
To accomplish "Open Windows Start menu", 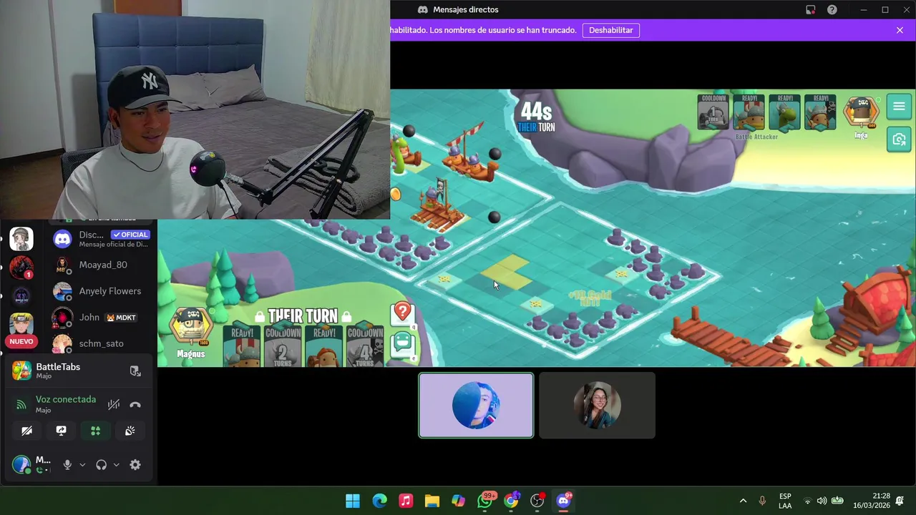I will 353,501.
